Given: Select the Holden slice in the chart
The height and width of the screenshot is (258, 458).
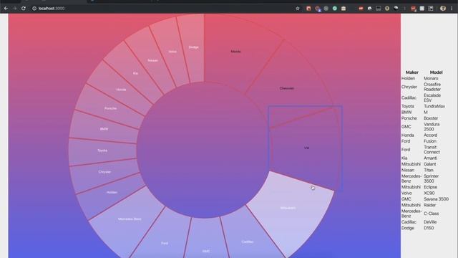Looking at the screenshot, I should [x=112, y=192].
